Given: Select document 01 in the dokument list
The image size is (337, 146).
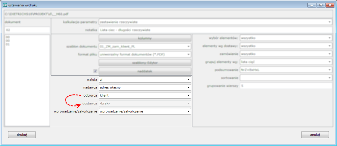Looking at the screenshot, I should coord(8,44).
